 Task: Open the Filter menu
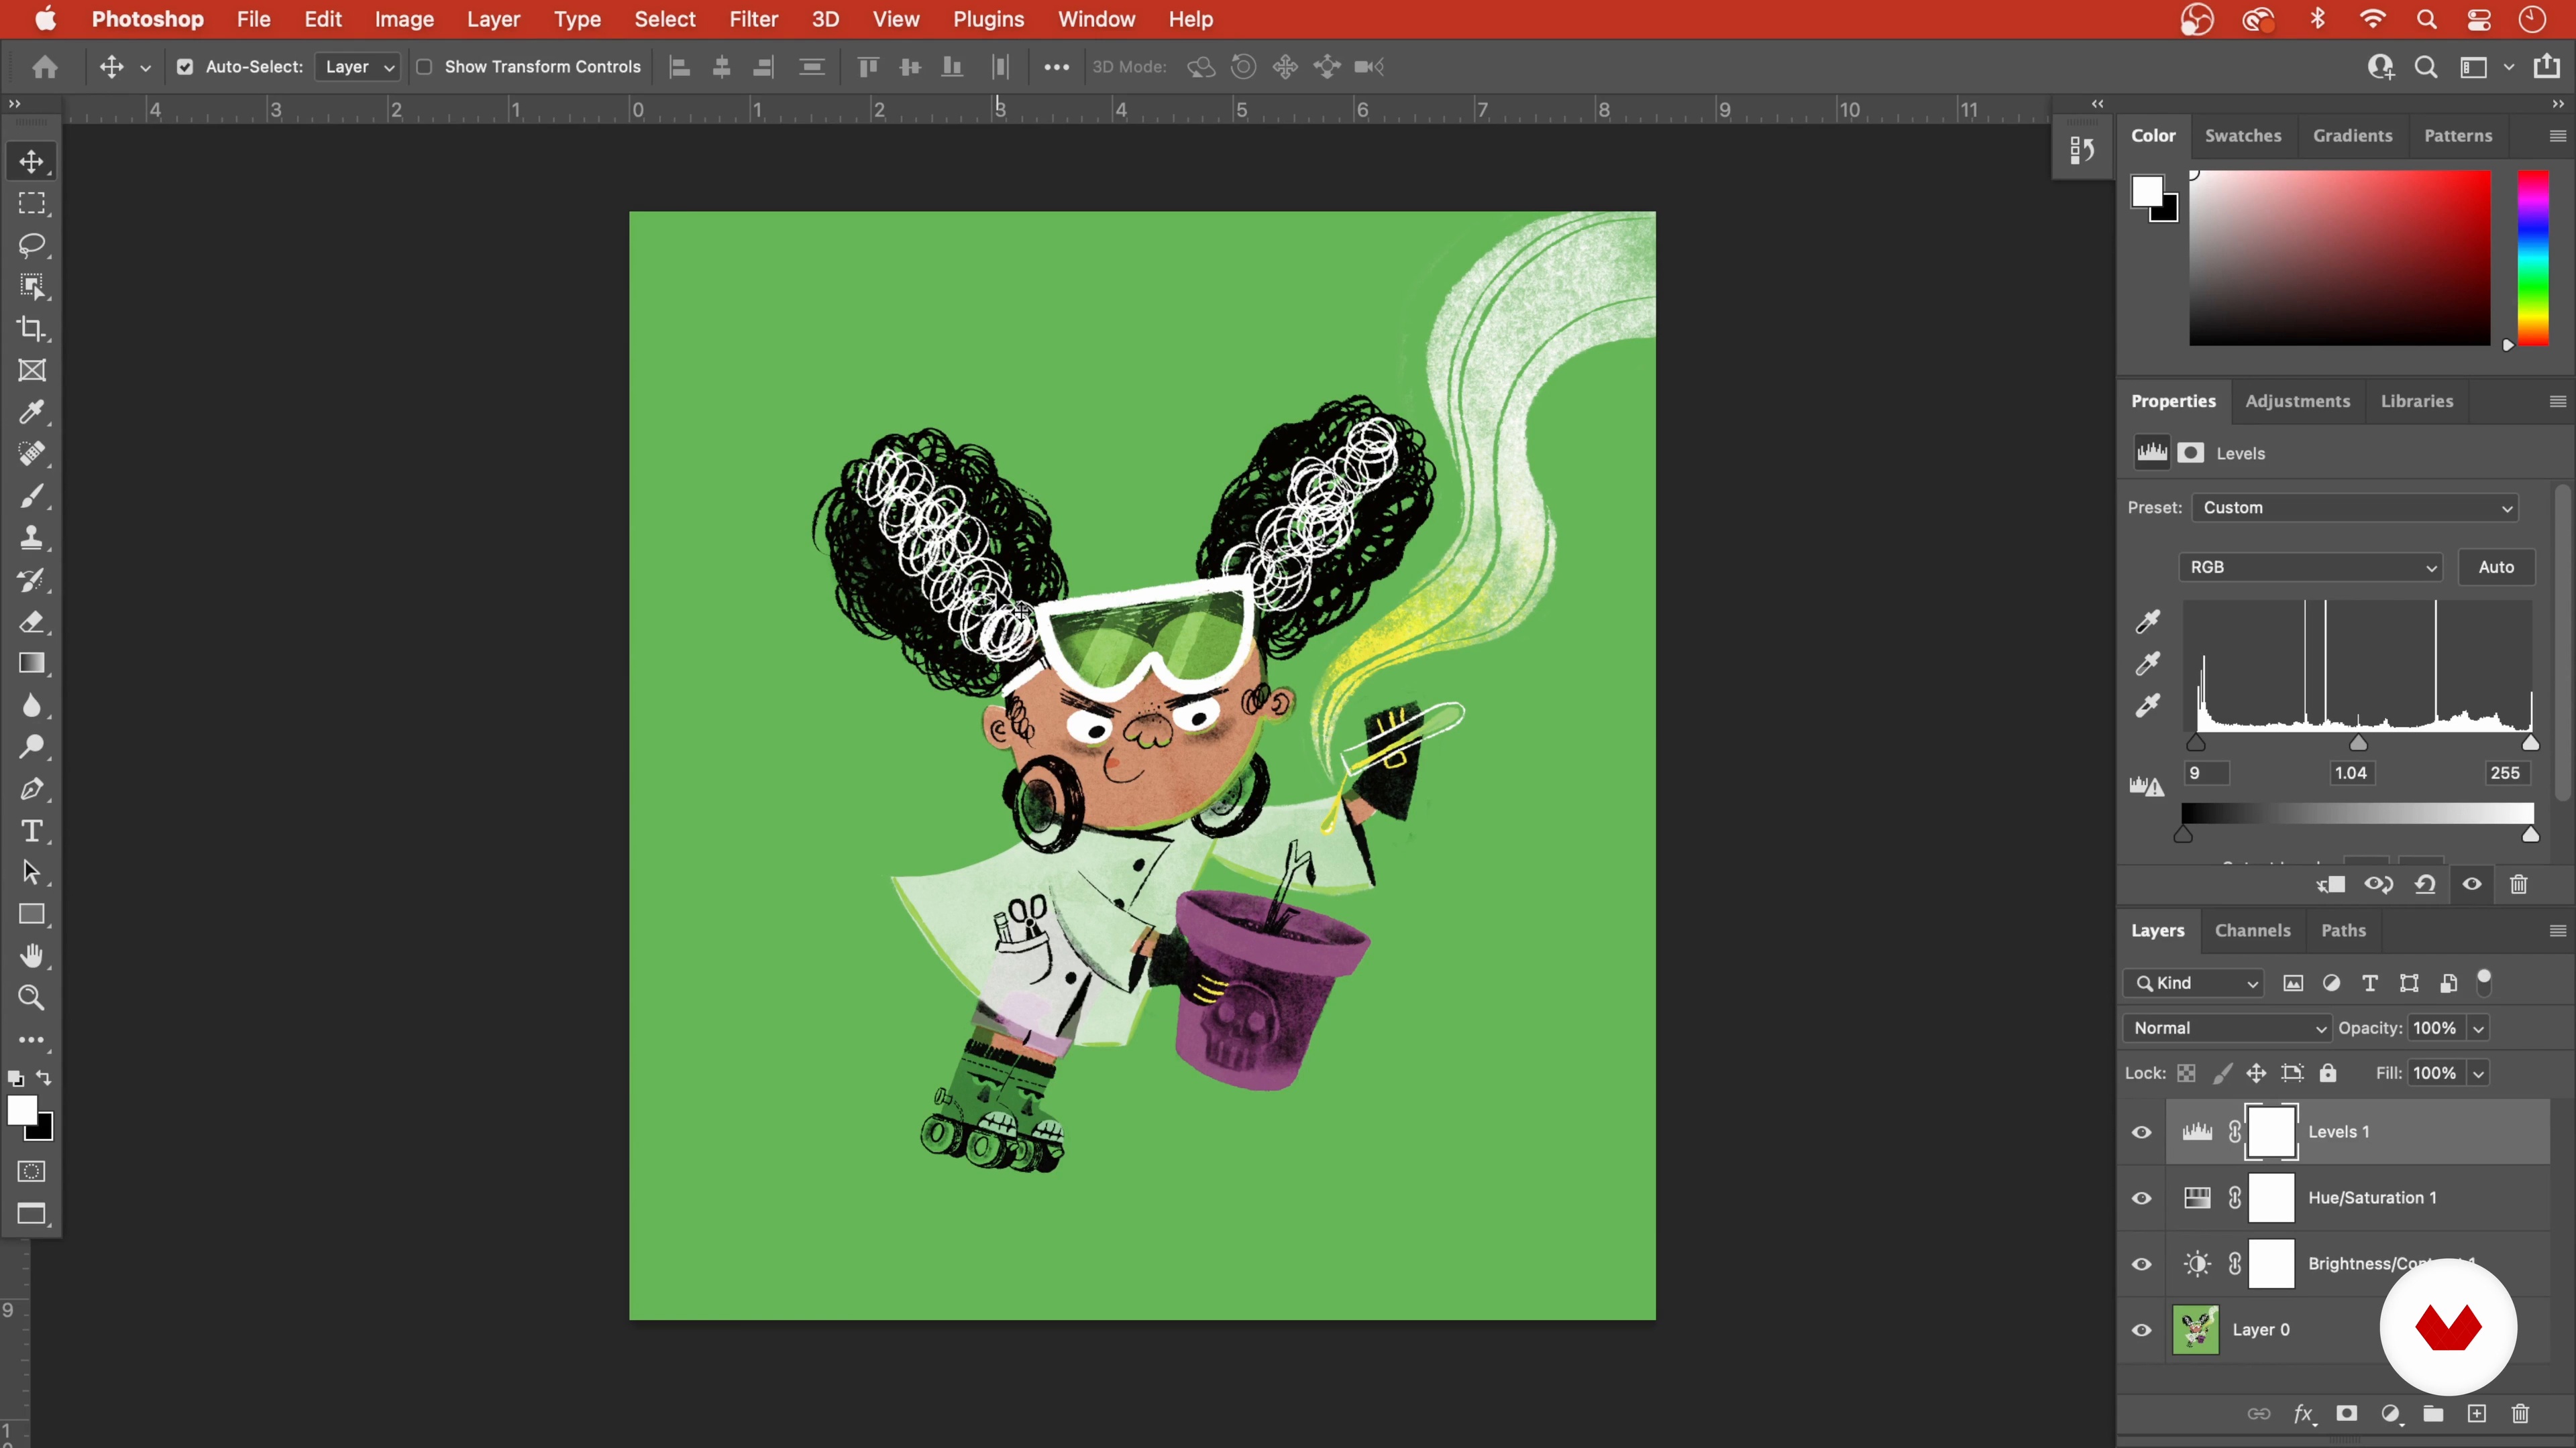click(x=753, y=19)
